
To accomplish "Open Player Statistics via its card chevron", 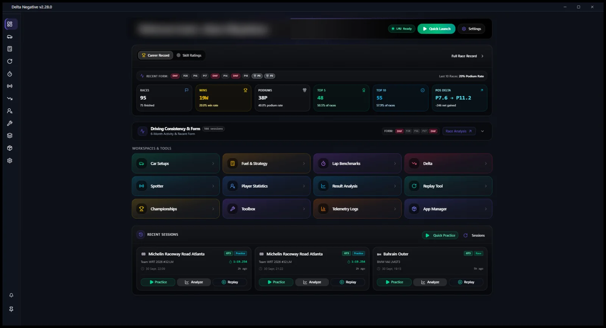I will (304, 186).
